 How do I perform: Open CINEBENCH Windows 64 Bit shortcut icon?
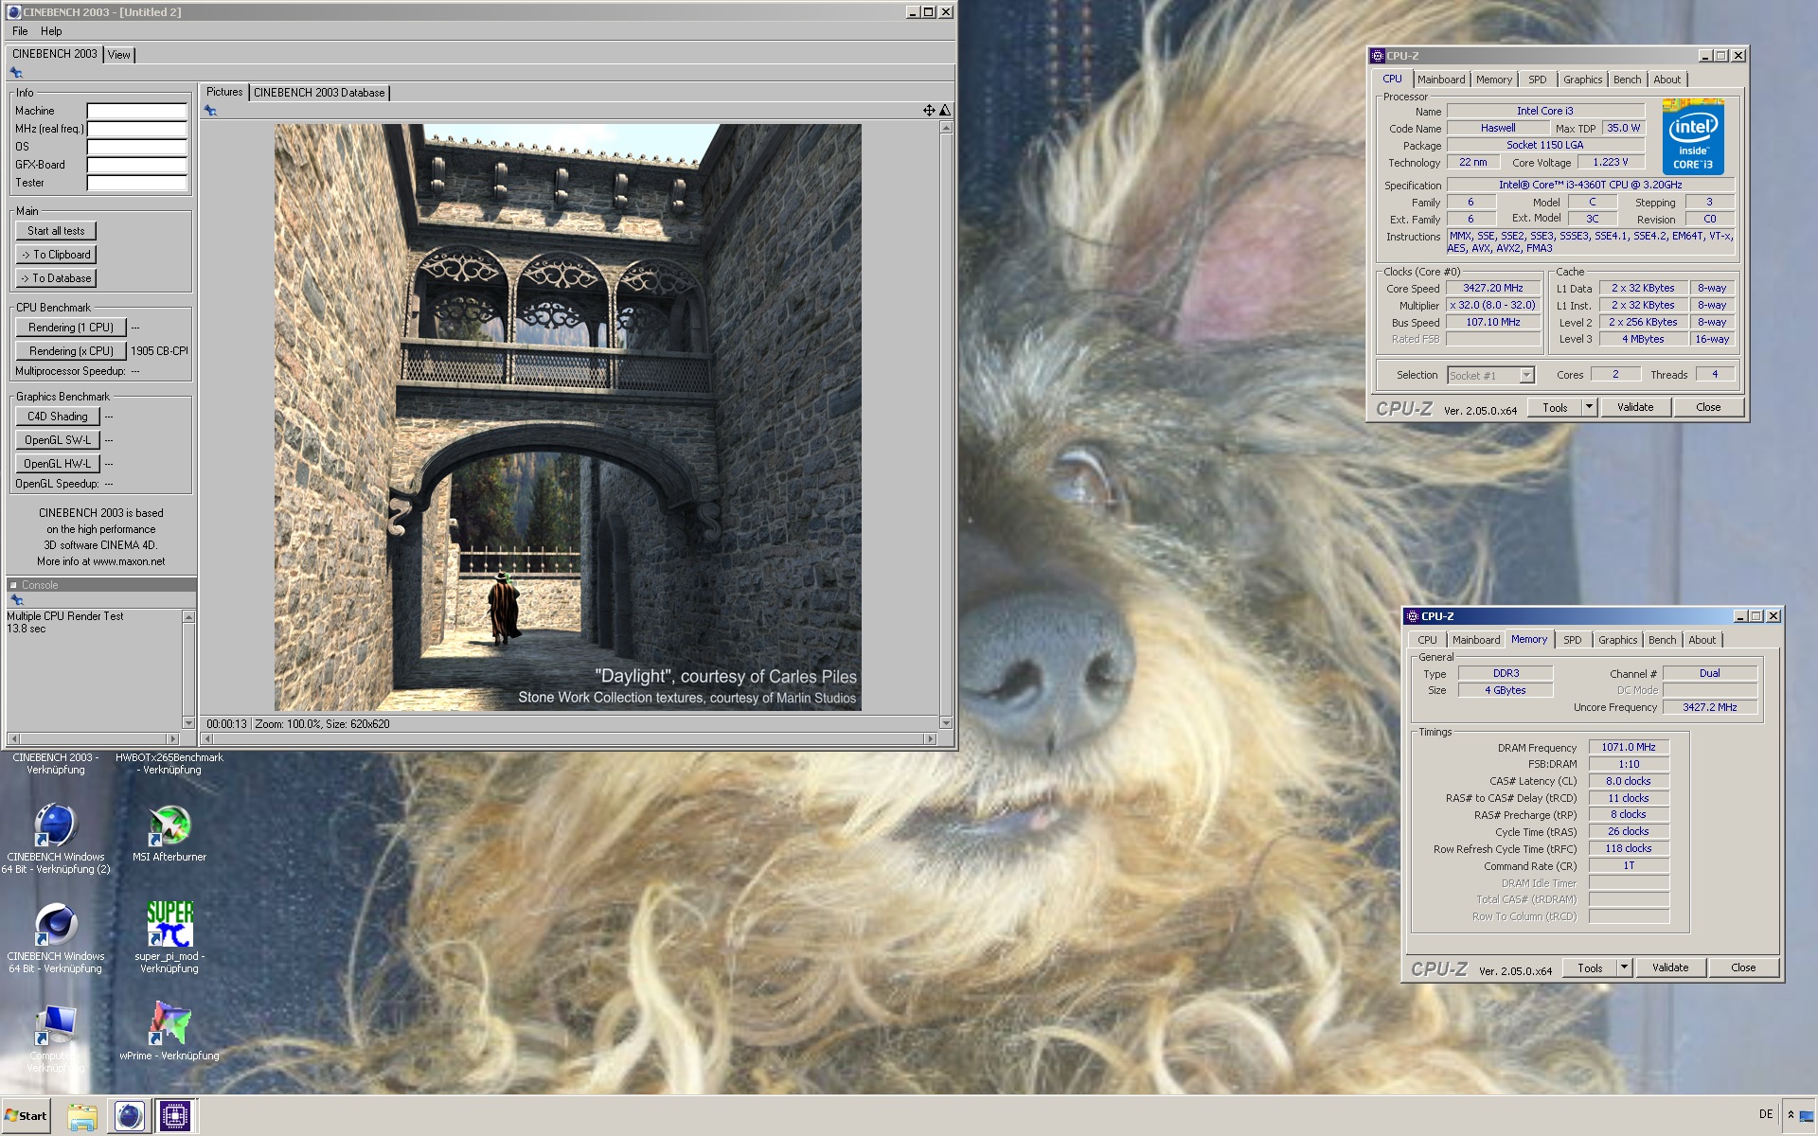coord(56,924)
